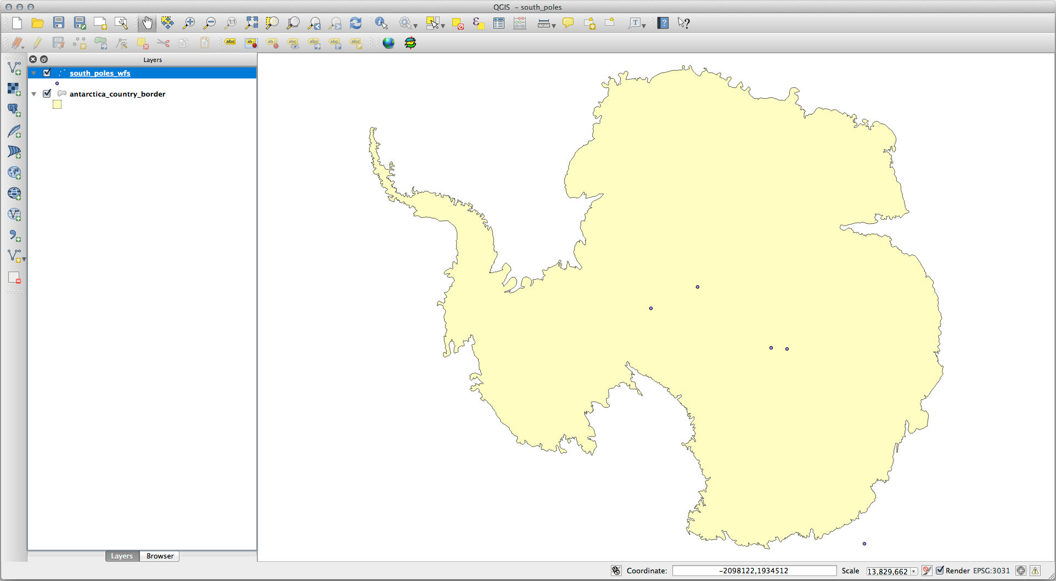This screenshot has width=1056, height=581.
Task: Switch to the Browser tab
Action: coord(160,556)
